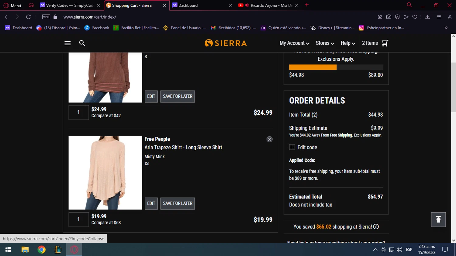Close the Shopping Cart - Sierra tab
The height and width of the screenshot is (256, 456).
tap(164, 5)
